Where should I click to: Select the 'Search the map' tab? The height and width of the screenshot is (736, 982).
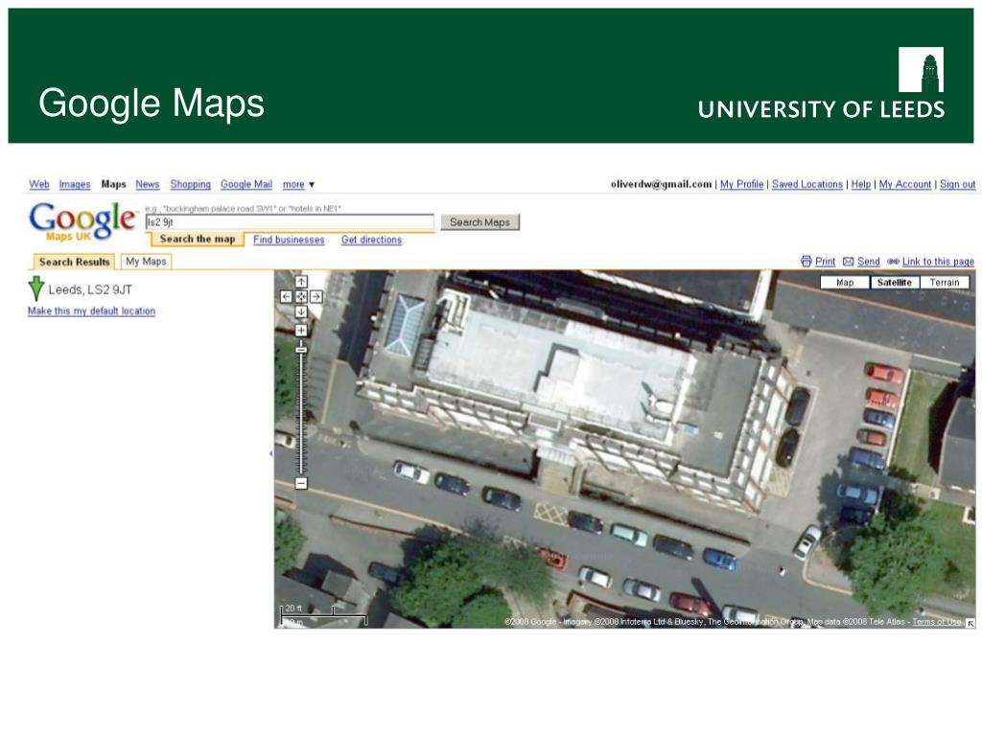198,239
